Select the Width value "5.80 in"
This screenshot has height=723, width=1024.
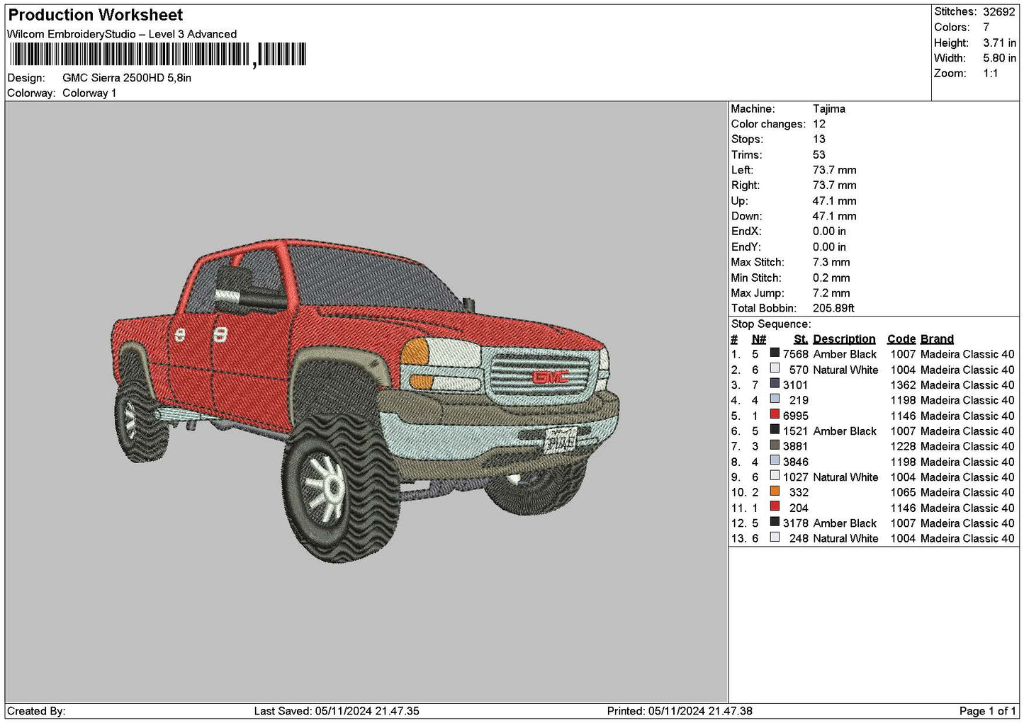[x=999, y=58]
